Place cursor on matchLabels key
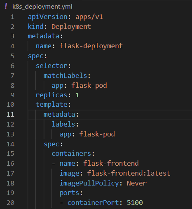The width and height of the screenshot is (192, 209). coord(65,75)
